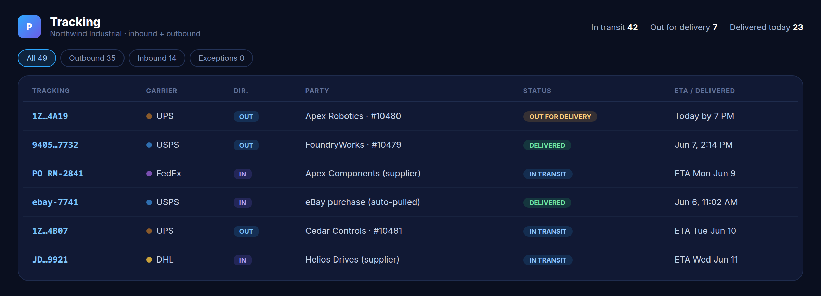
Task: Click the DHL carrier cell
Action: pos(160,260)
